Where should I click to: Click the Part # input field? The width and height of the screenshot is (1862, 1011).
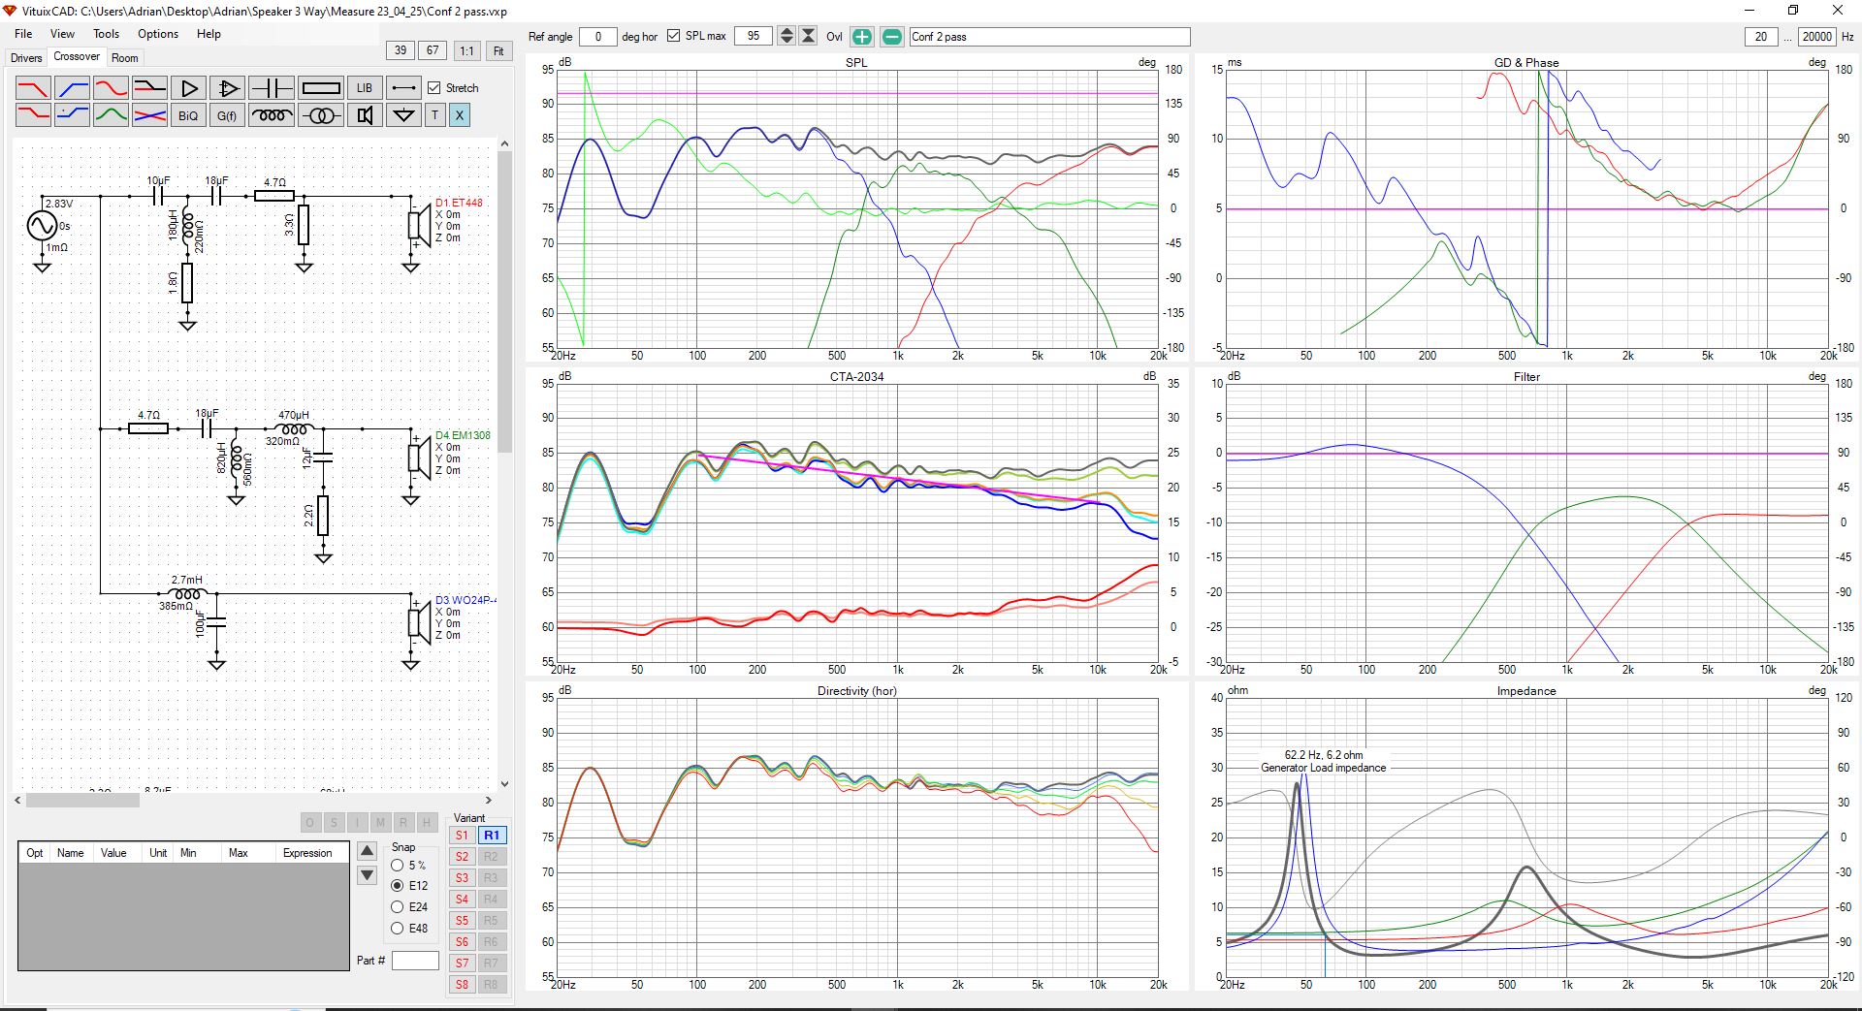(x=415, y=961)
